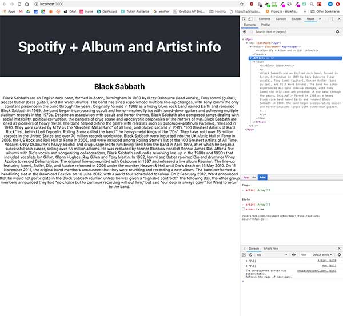Select the h1 Spotify + Album tree row
The height and width of the screenshot is (316, 343).
coord(287,50)
